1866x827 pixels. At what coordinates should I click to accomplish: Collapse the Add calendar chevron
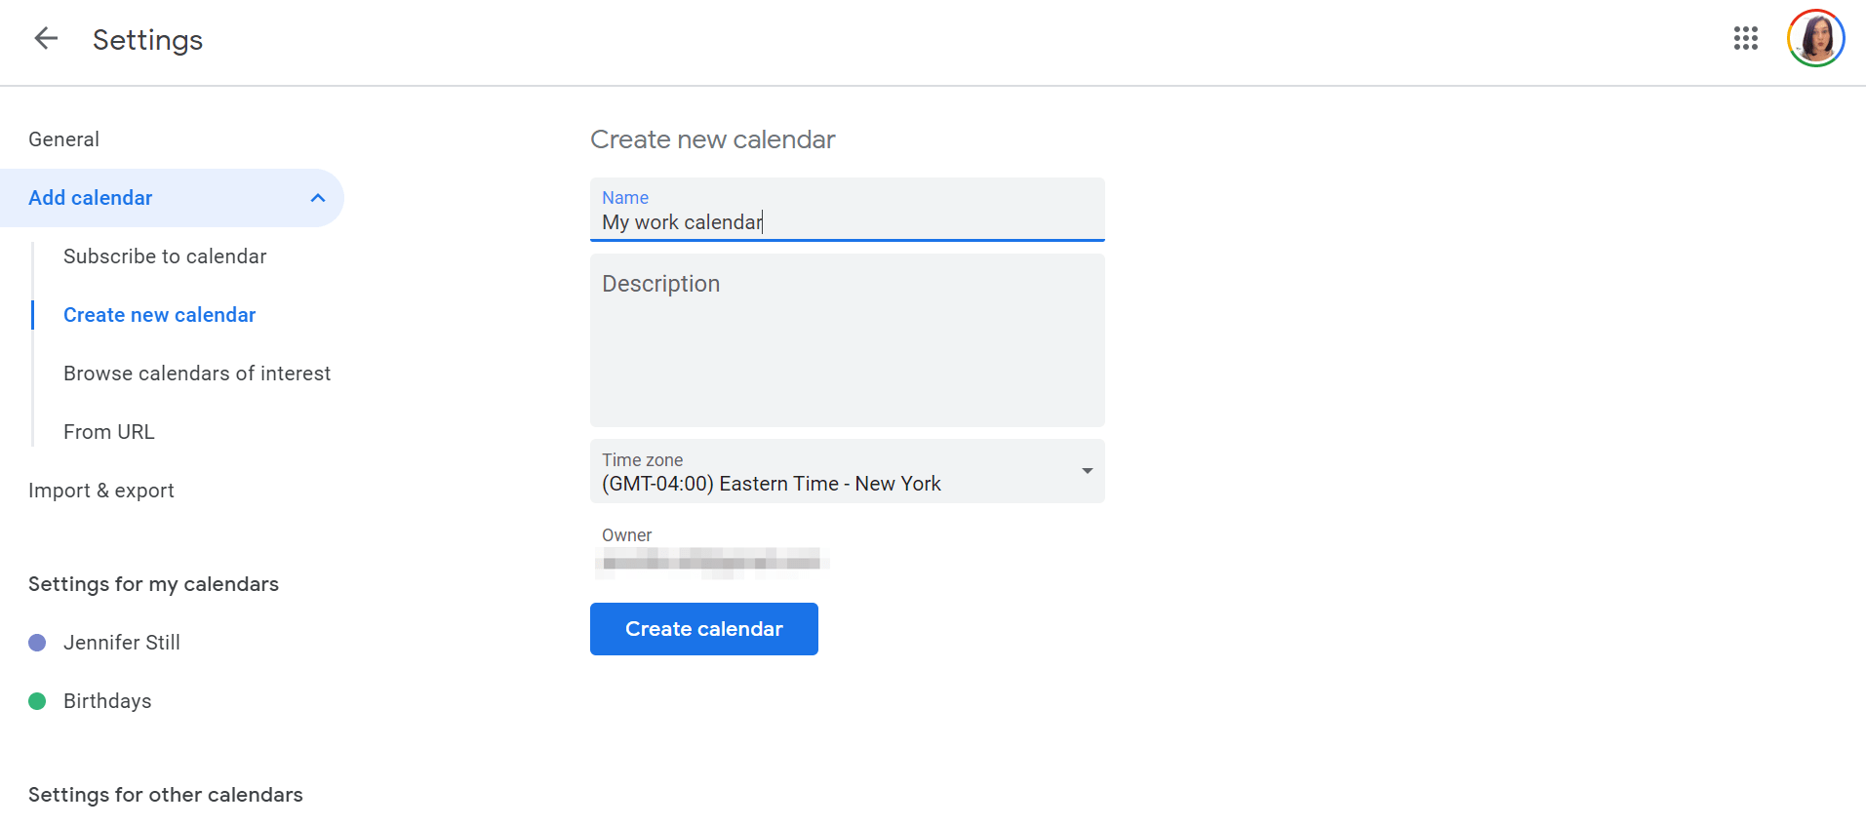pyautogui.click(x=317, y=198)
